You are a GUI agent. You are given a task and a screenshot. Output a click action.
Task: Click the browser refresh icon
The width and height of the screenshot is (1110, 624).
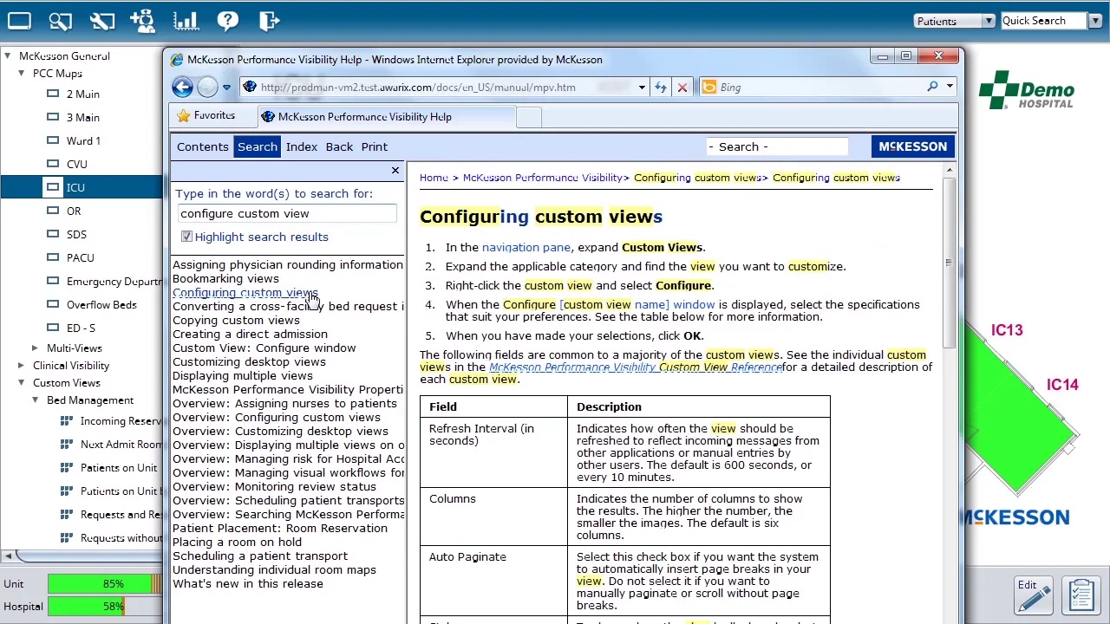click(661, 87)
